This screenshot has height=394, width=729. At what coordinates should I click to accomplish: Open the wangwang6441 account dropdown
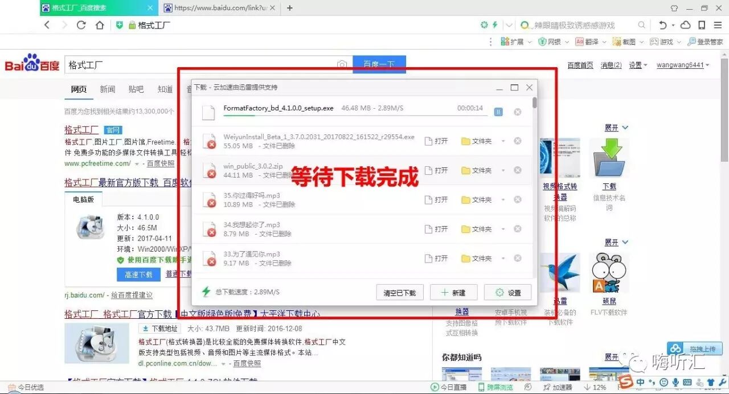(683, 65)
